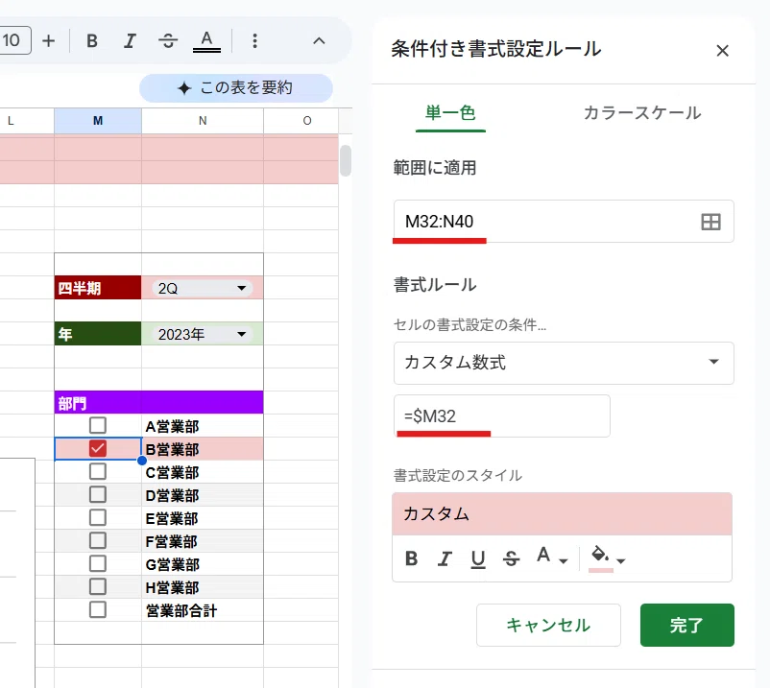The width and height of the screenshot is (770, 688).
Task: Open the カスタム数式 condition dropdown
Action: tap(564, 363)
